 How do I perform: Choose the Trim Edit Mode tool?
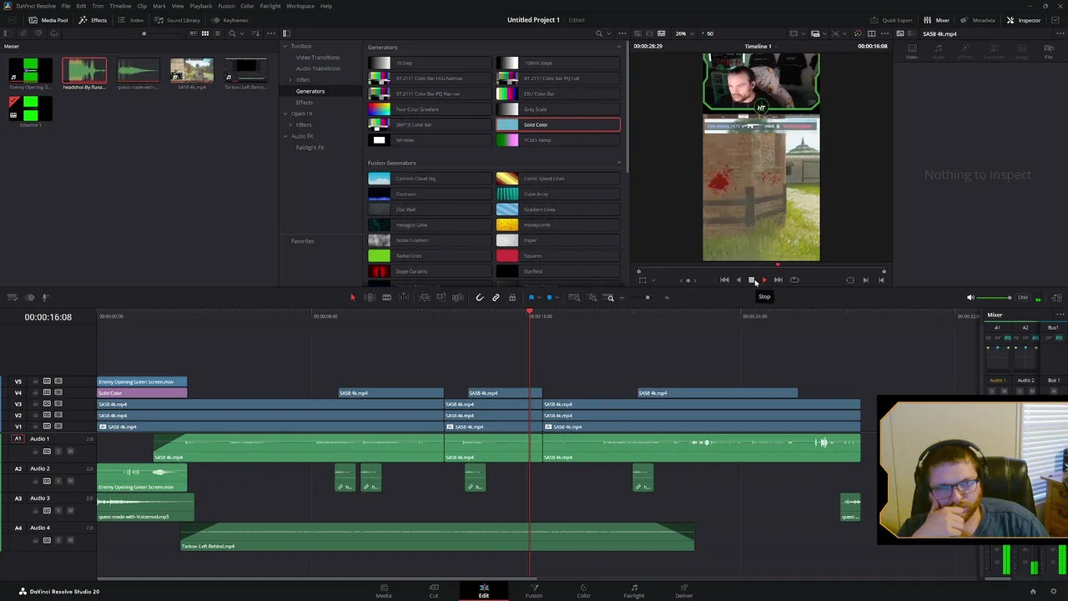point(370,297)
